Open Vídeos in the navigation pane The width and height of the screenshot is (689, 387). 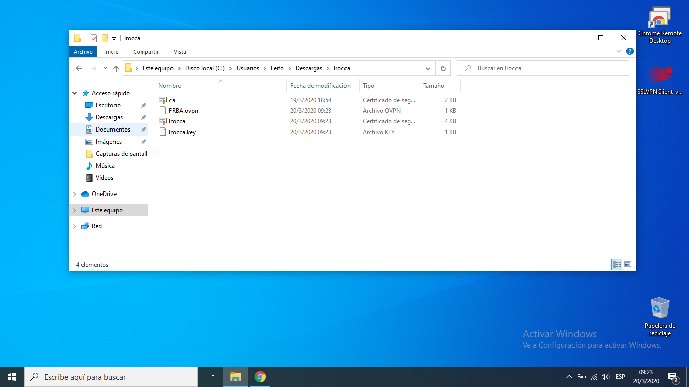[x=104, y=178]
